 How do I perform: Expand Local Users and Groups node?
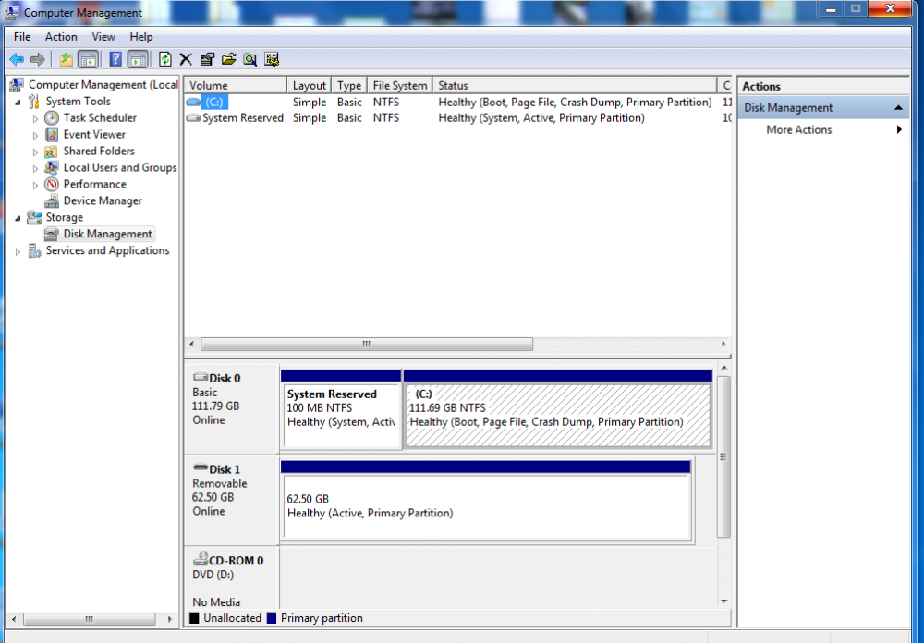tap(35, 168)
